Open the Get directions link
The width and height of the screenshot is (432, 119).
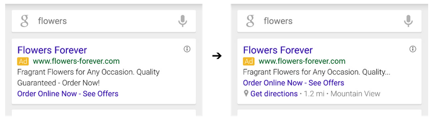point(274,94)
